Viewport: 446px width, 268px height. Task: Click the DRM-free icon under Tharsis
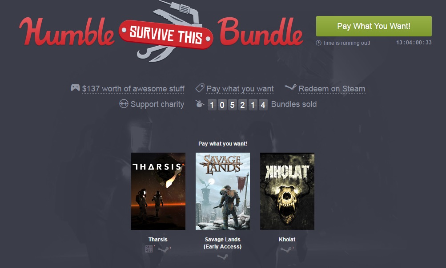149,249
